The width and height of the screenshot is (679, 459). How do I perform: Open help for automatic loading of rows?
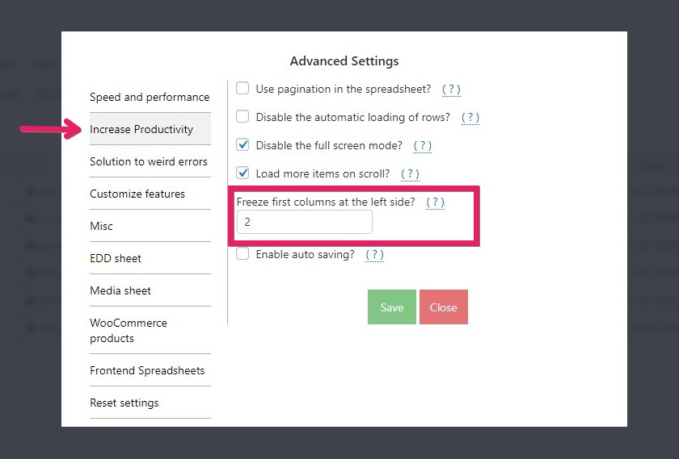(x=470, y=118)
